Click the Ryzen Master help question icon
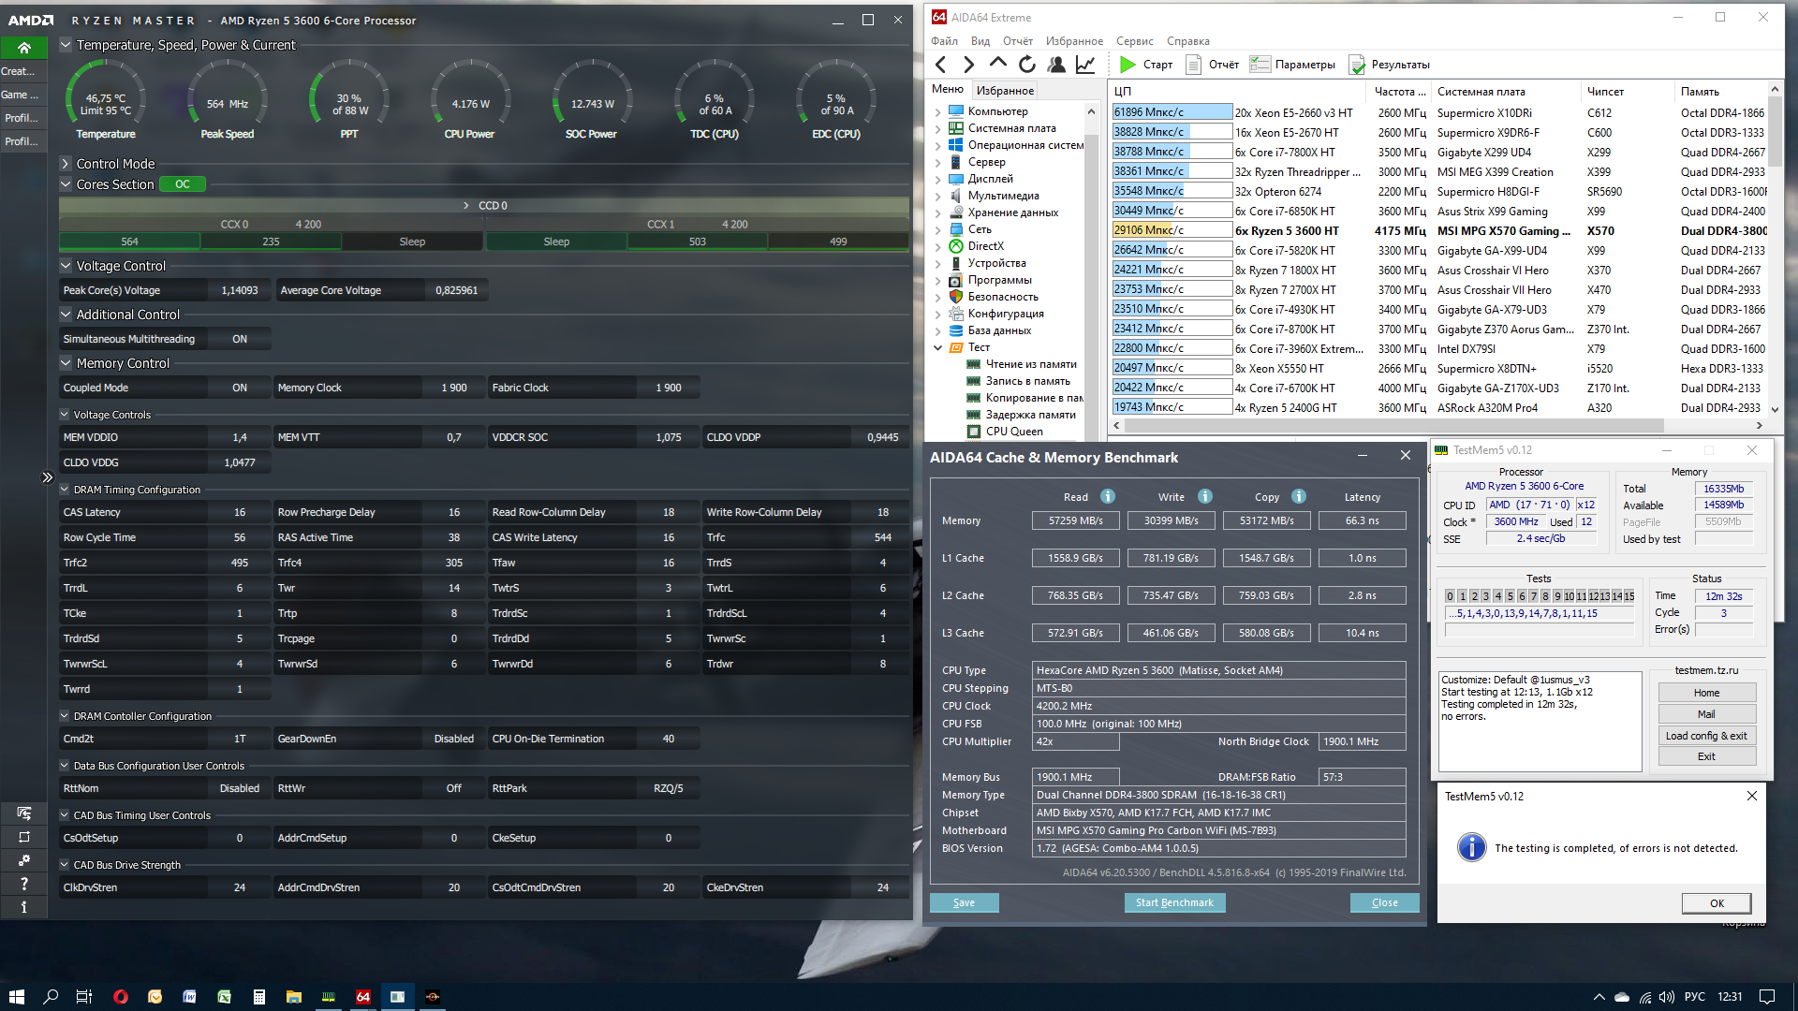This screenshot has width=1798, height=1011. pyautogui.click(x=24, y=884)
